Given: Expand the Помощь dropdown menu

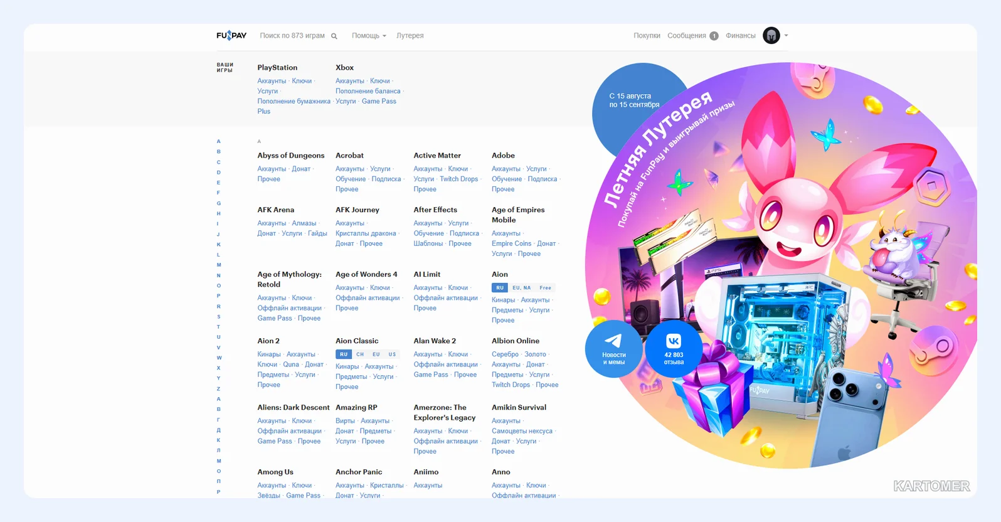Looking at the screenshot, I should tap(369, 36).
